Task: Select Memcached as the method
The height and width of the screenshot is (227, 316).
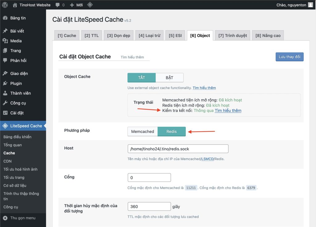Action: pyautogui.click(x=143, y=131)
